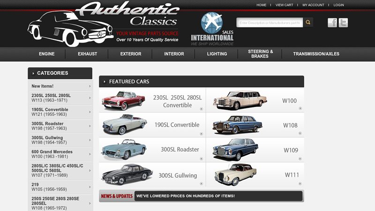Viewport: 375px width, 211px height.
Task: Click the Login link
Action: pyautogui.click(x=338, y=5)
